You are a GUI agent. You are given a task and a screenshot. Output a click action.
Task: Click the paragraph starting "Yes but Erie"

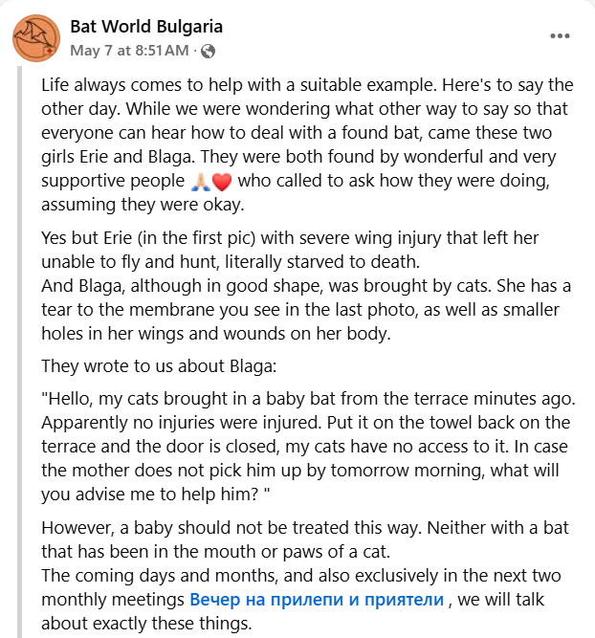[290, 250]
